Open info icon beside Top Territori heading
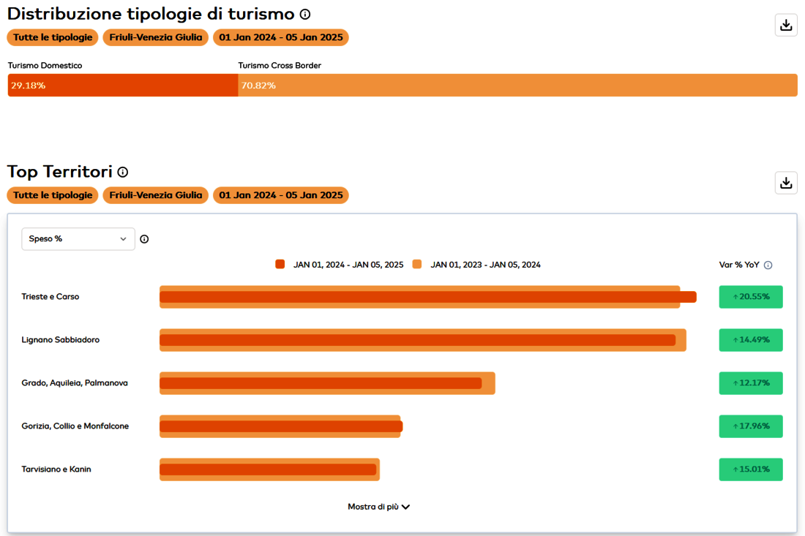This screenshot has height=536, width=805. 123,172
